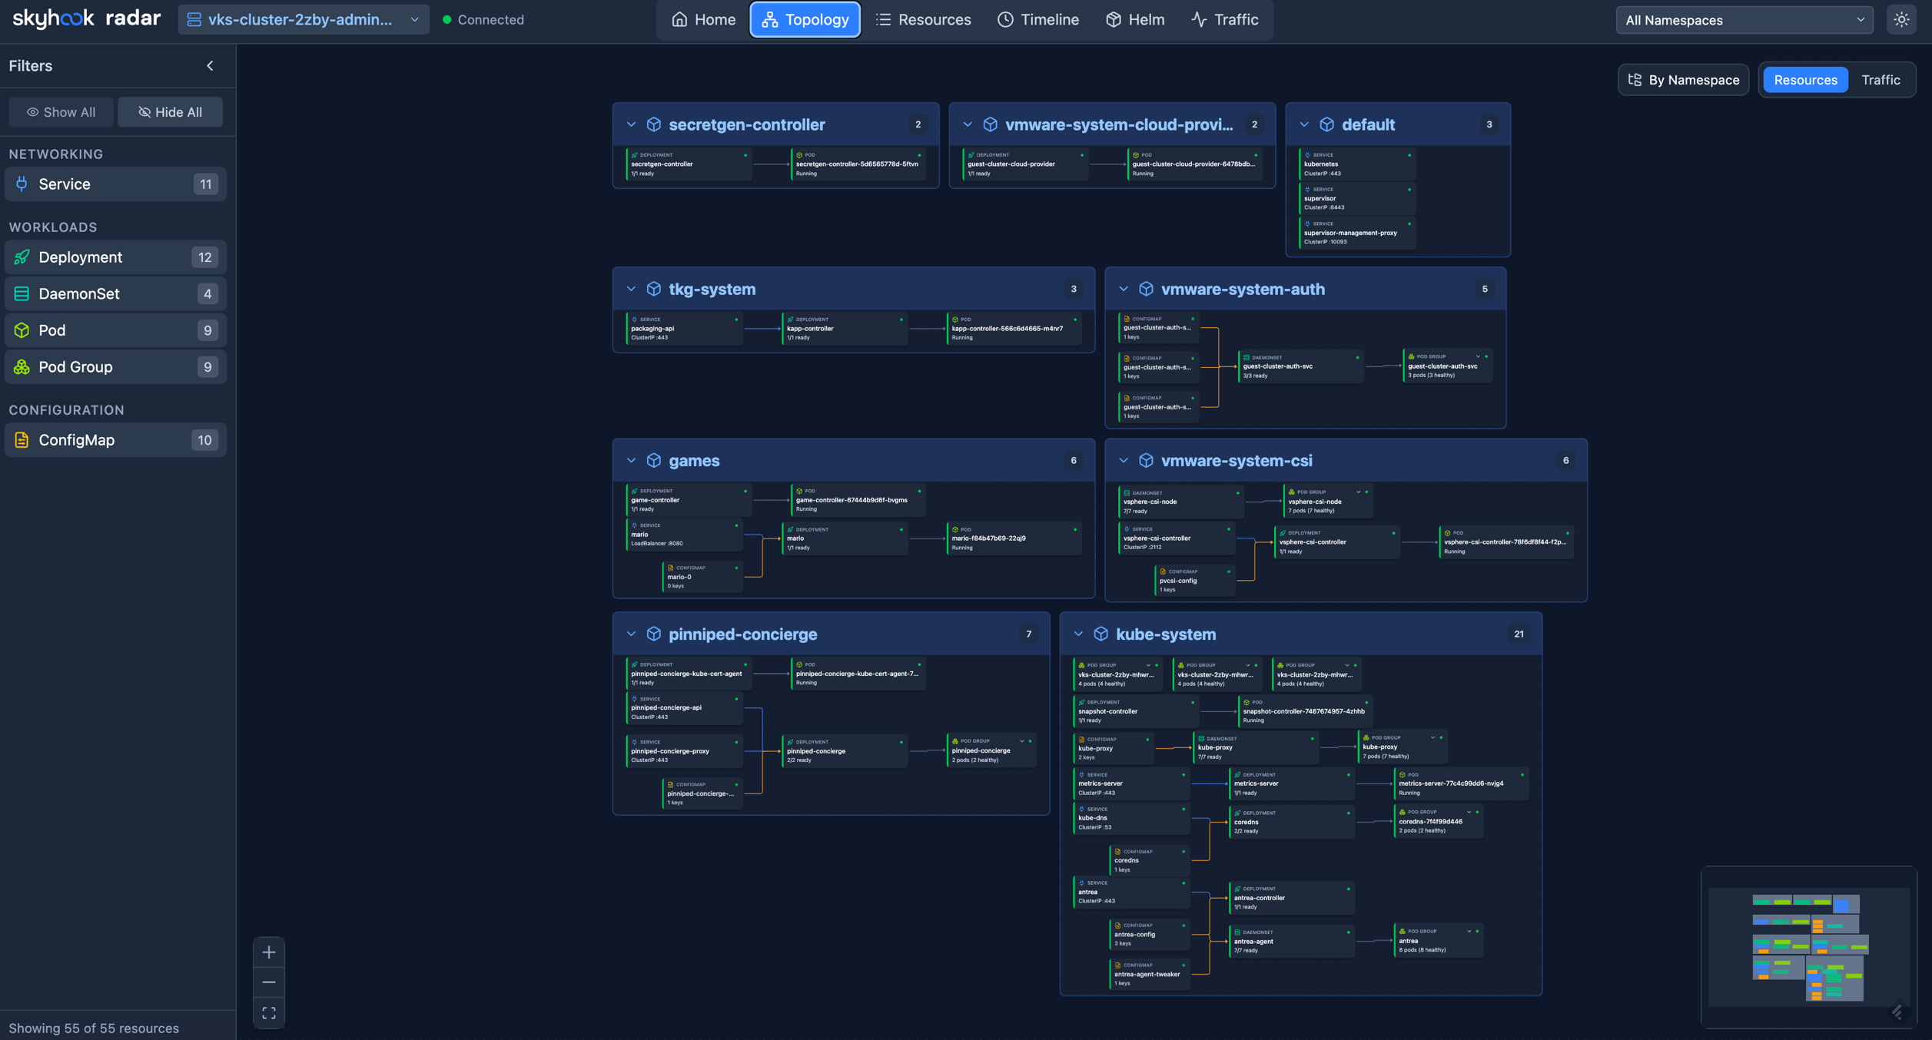Image resolution: width=1932 pixels, height=1040 pixels.
Task: Toggle the ConfigMap filter
Action: (x=115, y=440)
